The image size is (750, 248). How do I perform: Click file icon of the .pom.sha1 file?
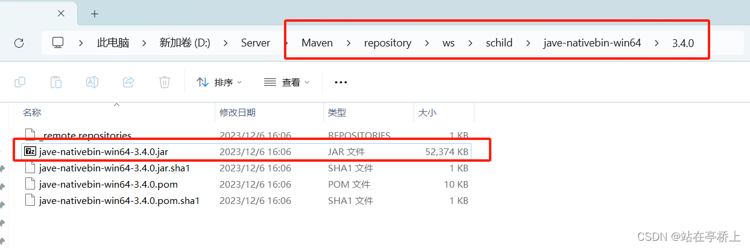30,200
